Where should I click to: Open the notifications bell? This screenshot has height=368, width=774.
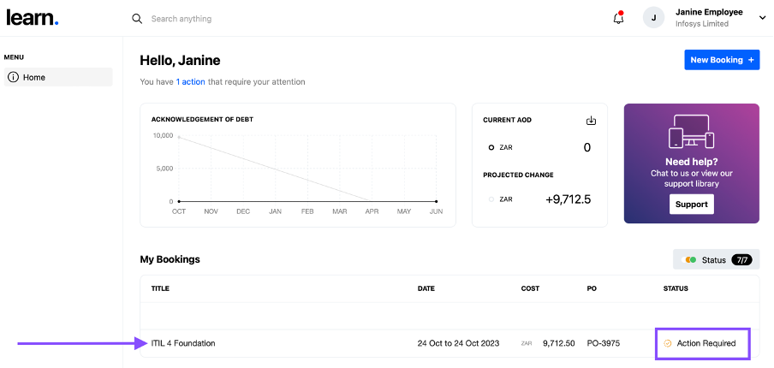click(x=618, y=18)
